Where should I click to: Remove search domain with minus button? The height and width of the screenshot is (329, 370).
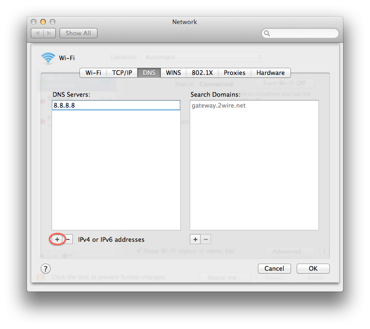pyautogui.click(x=206, y=239)
